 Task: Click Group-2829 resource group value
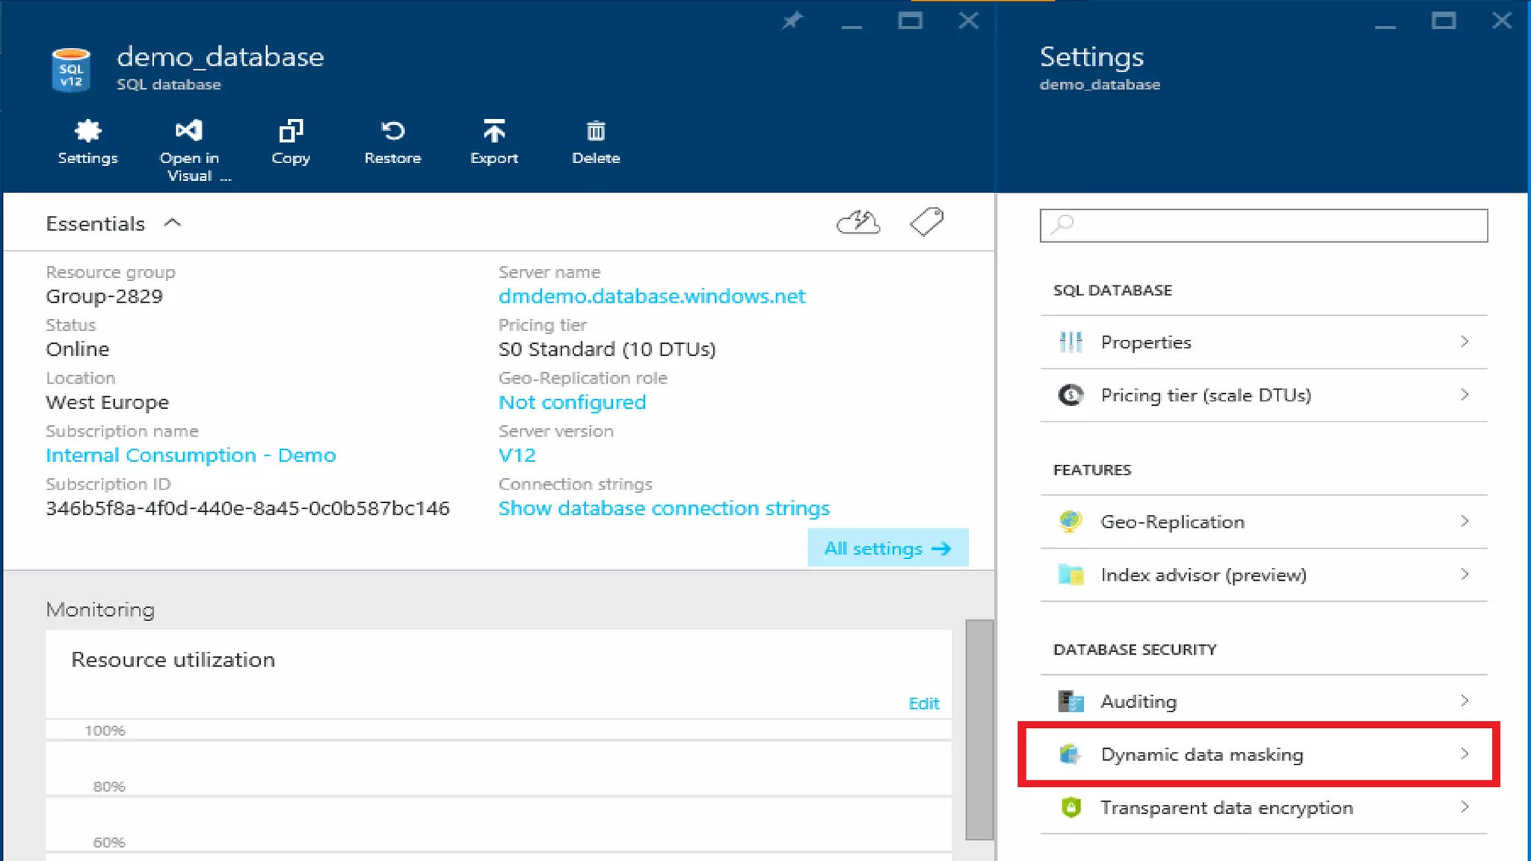tap(104, 296)
